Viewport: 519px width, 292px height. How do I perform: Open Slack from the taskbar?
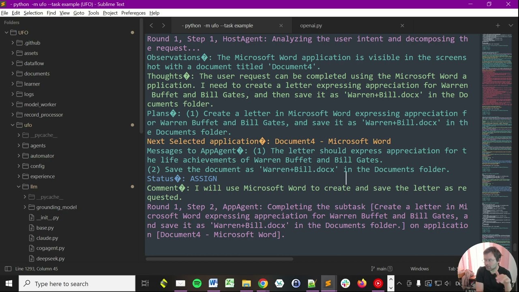(x=345, y=283)
